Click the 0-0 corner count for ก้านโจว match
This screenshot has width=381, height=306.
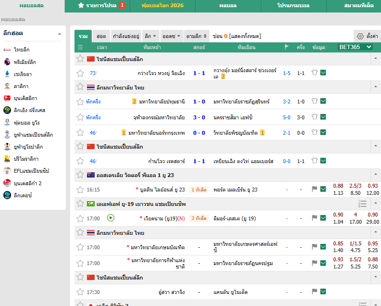pos(287,161)
